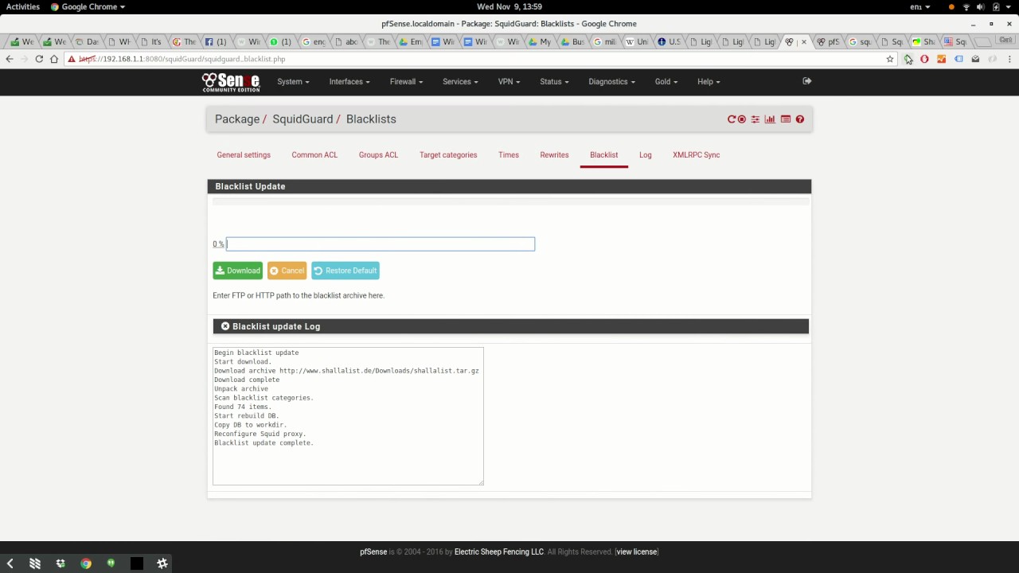1019x573 pixels.
Task: Switch to Log tab
Action: coord(646,155)
